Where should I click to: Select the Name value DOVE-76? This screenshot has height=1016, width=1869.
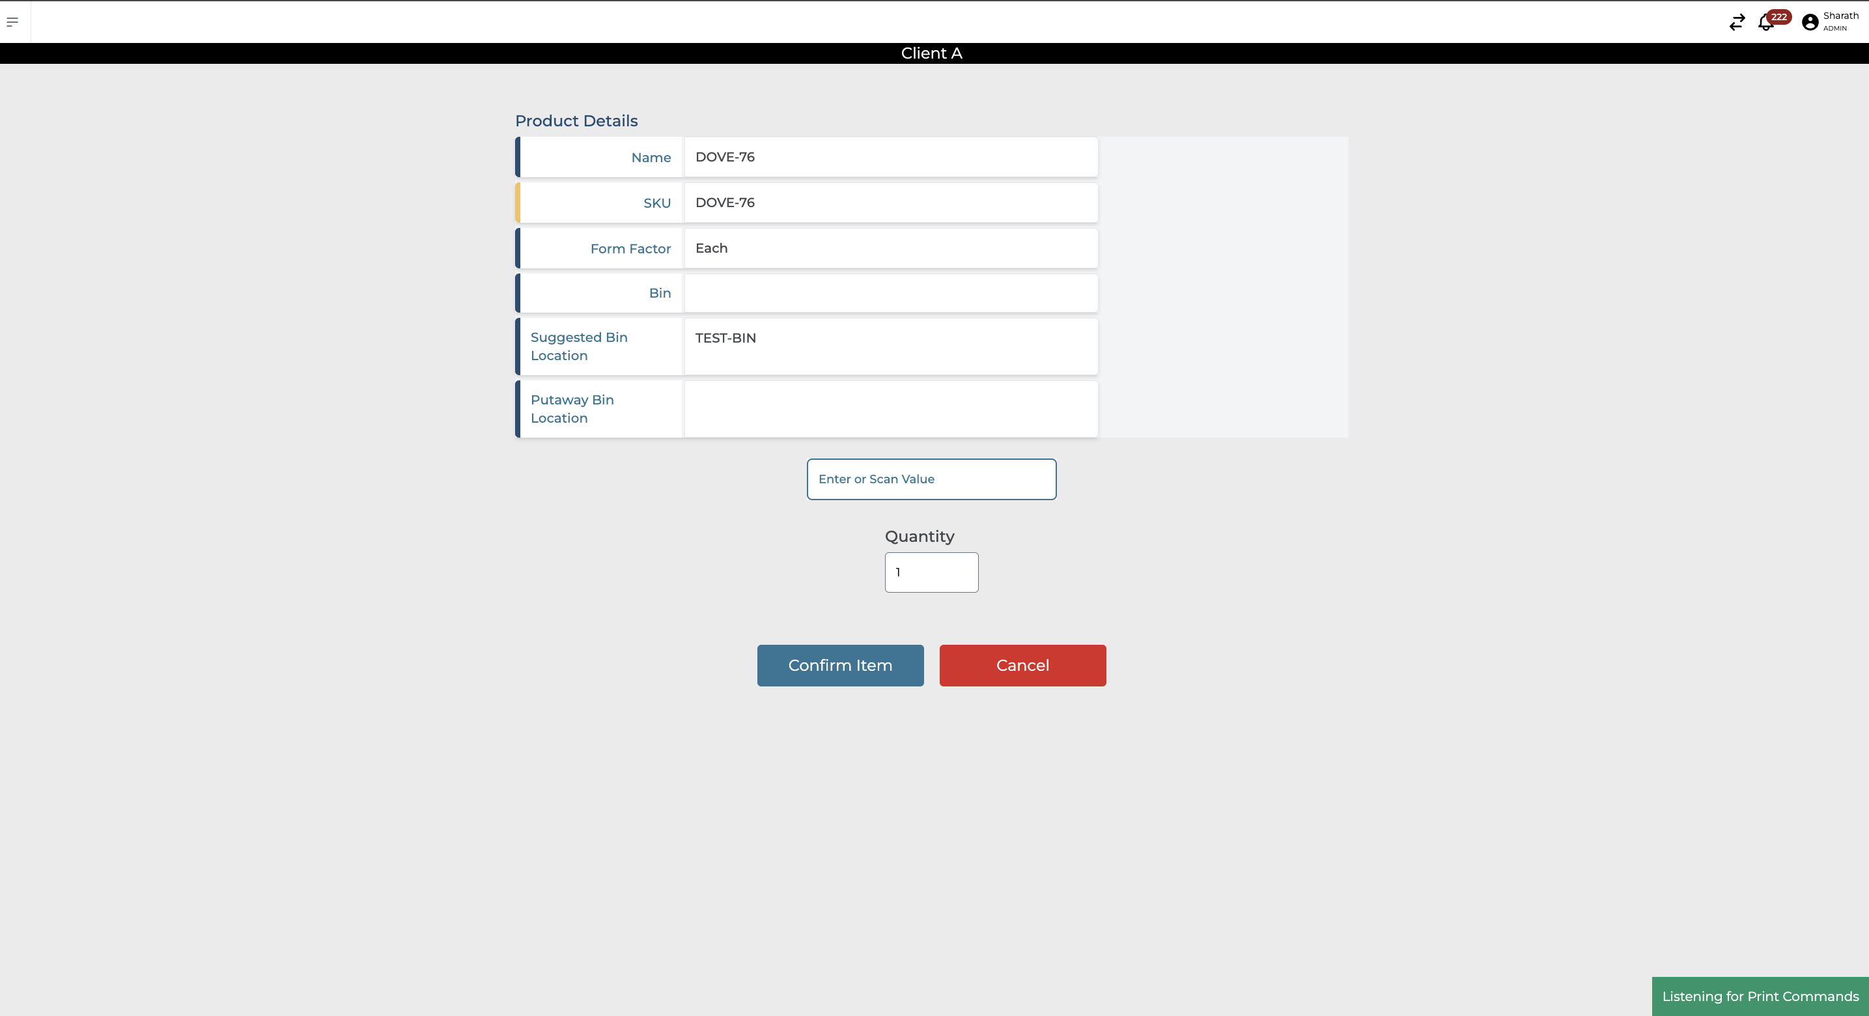(725, 158)
